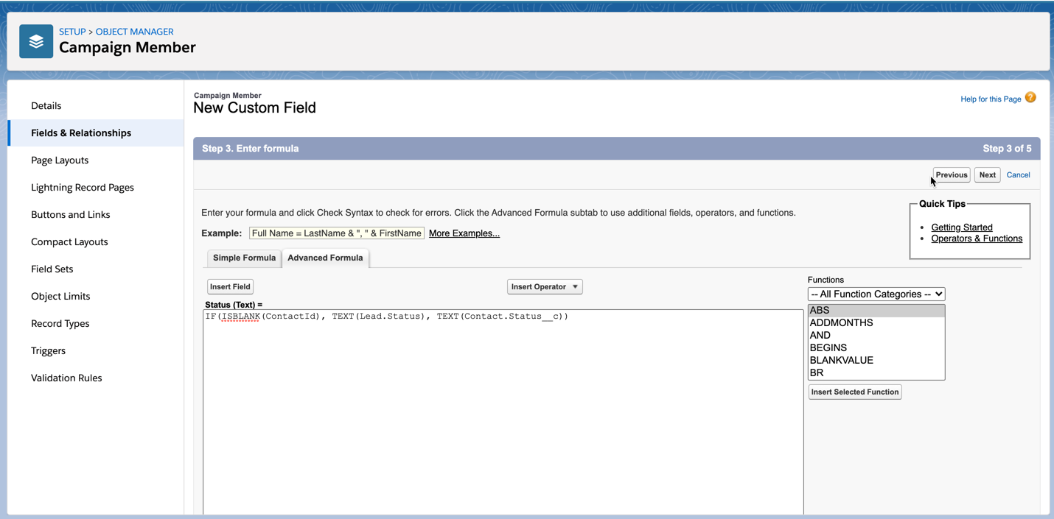The width and height of the screenshot is (1054, 519).
Task: Select the Advanced Formula tab
Action: [325, 258]
